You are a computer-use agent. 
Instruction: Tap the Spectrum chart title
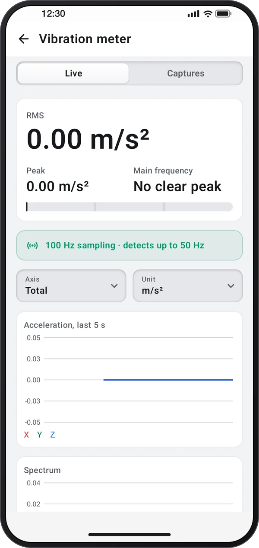pyautogui.click(x=42, y=470)
